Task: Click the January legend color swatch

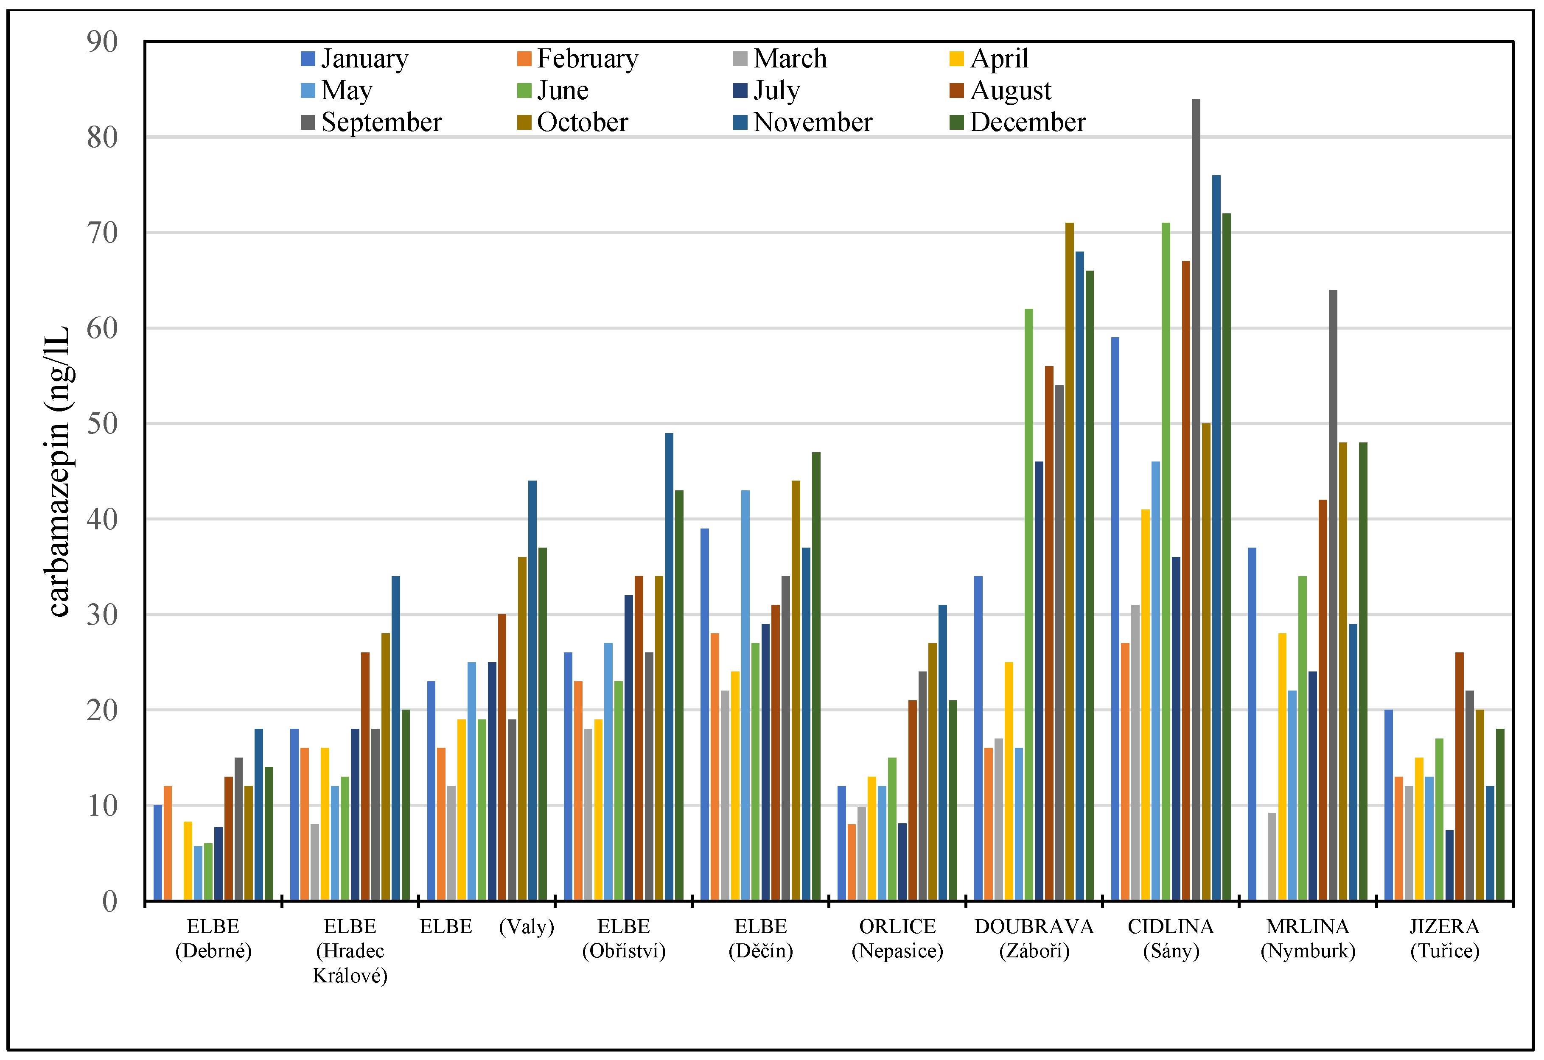Action: pyautogui.click(x=308, y=59)
